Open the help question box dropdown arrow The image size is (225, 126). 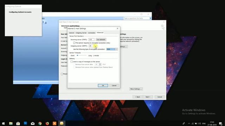coord(150,18)
